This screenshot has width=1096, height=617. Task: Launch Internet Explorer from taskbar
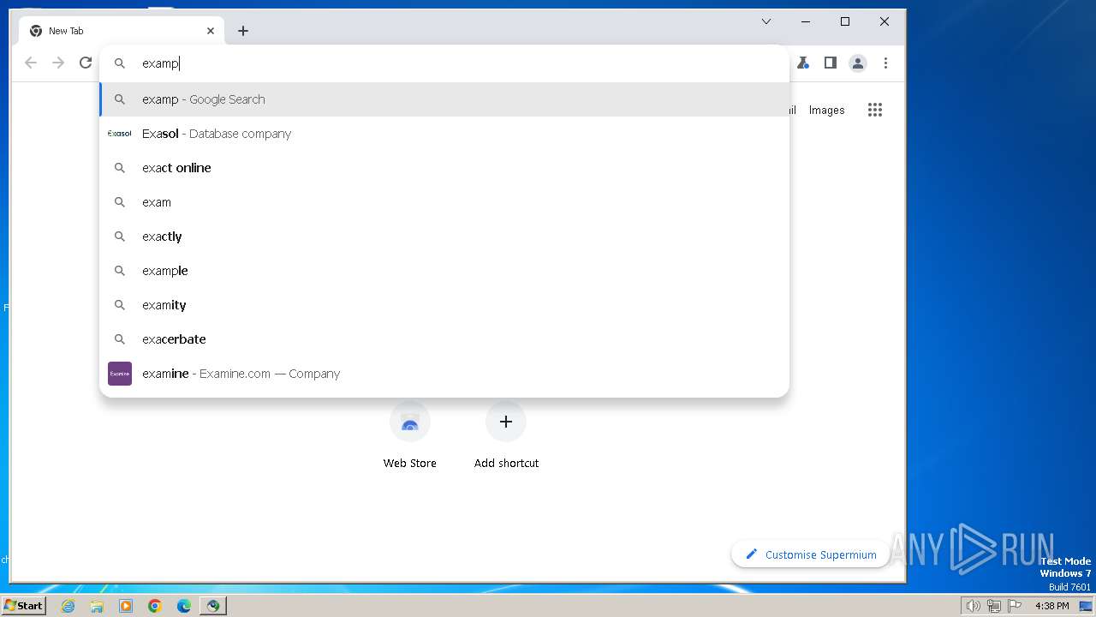tap(68, 606)
